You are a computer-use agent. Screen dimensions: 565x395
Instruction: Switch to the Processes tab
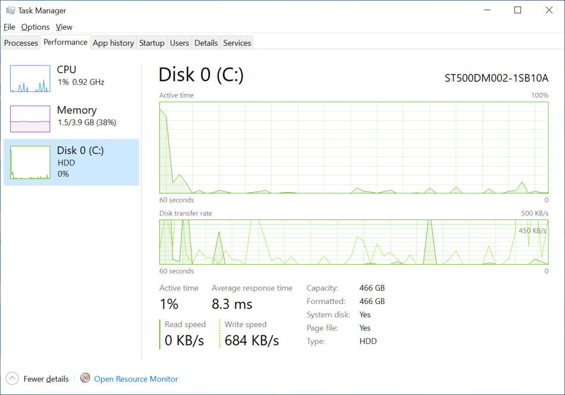point(21,43)
